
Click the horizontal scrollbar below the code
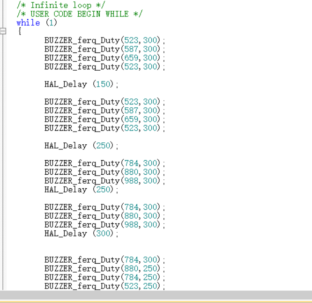click(x=156, y=295)
